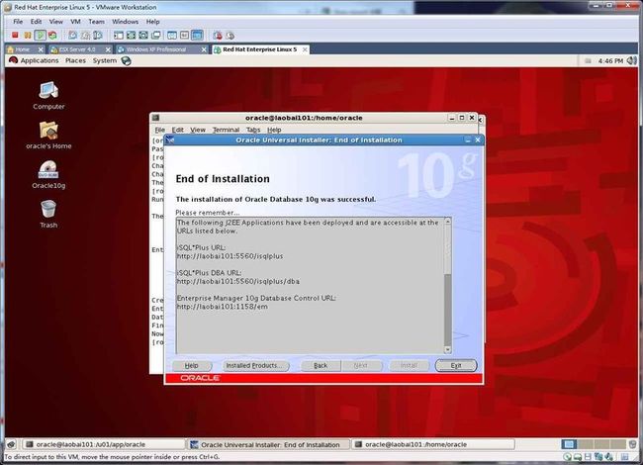Click the trash applet in bottom panel
Screen dimensions: 643x465
(x=633, y=444)
